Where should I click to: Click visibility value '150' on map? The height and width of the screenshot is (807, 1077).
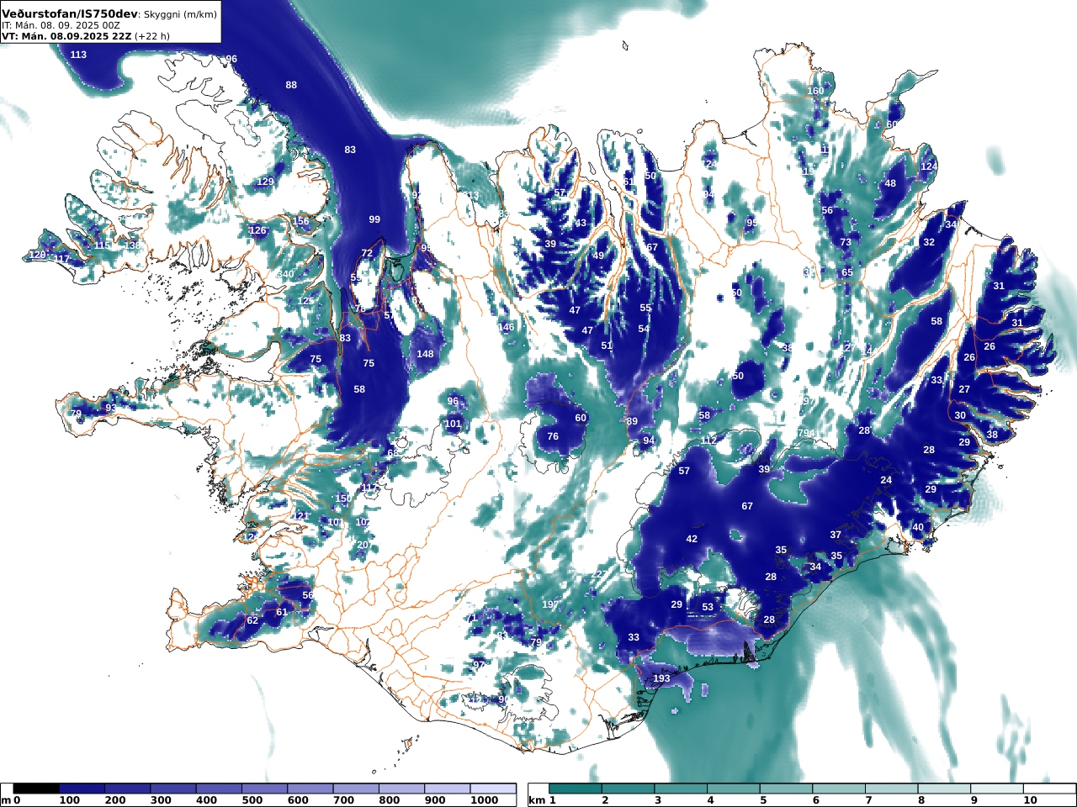tap(343, 498)
